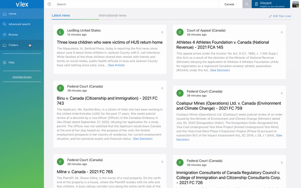Screen dimensions: 301x188
Task: Click Edit Your vLex link
Action: [282, 16]
